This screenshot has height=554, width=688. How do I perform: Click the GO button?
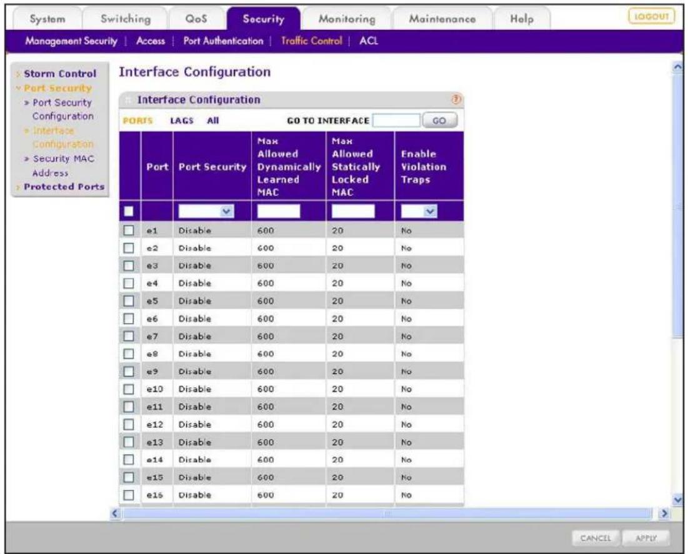coord(440,121)
